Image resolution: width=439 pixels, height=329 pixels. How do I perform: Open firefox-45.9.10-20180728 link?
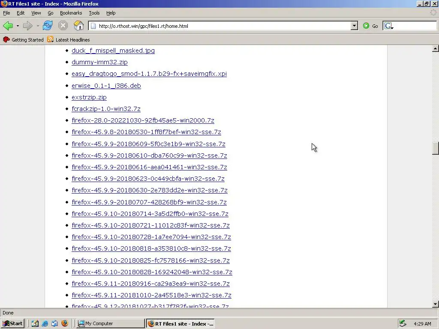151,237
